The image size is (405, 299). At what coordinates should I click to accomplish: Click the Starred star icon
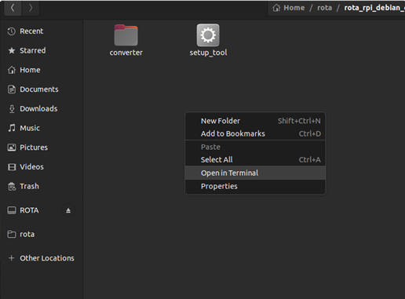12,50
